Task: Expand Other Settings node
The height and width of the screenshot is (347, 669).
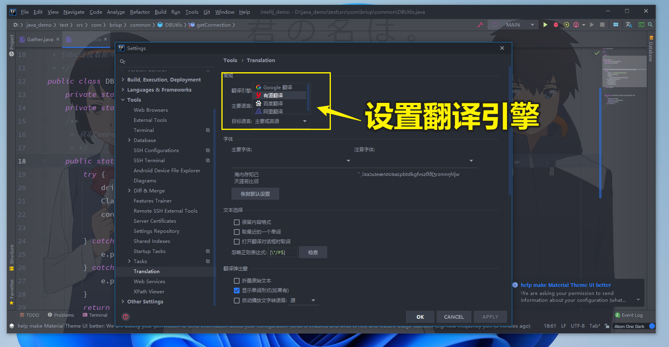Action: [x=123, y=302]
